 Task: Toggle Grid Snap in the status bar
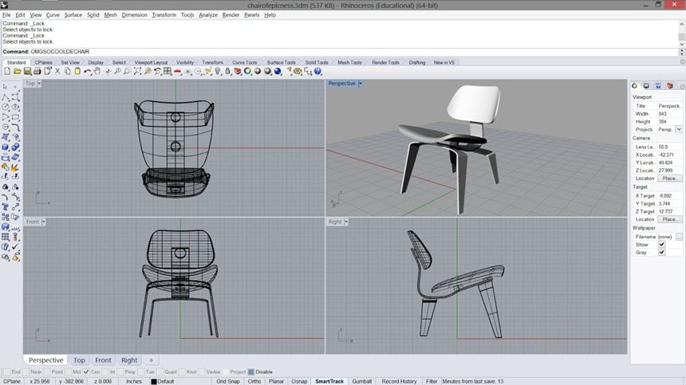(228, 382)
